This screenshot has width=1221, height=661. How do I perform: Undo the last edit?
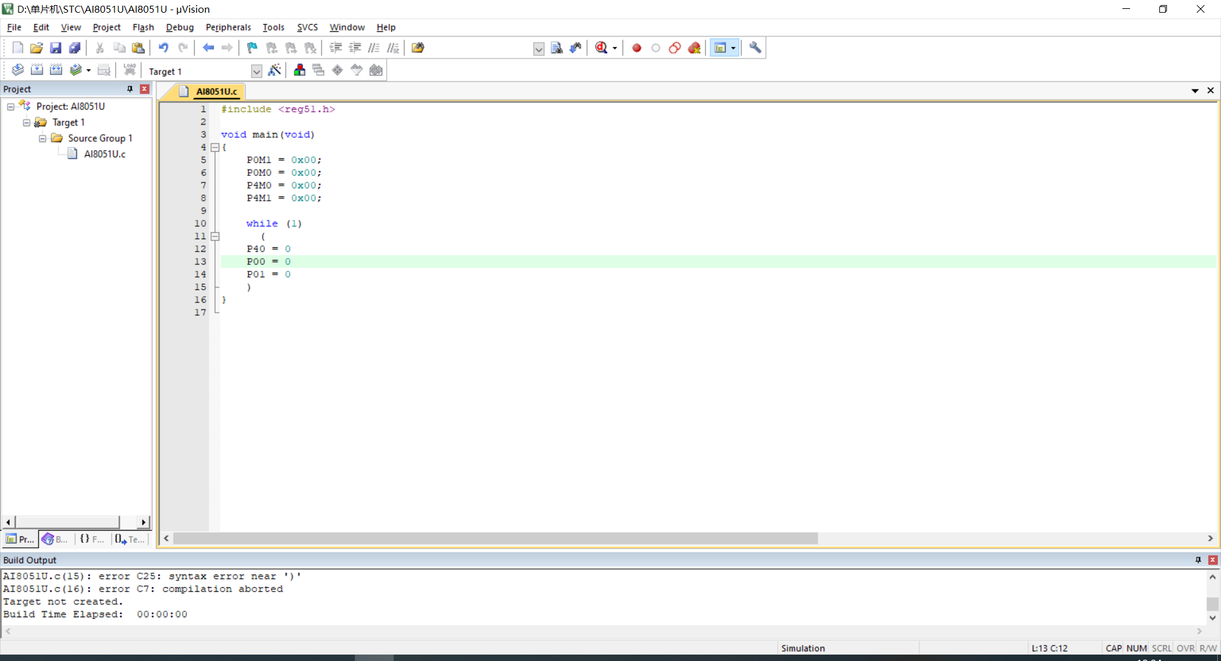pos(163,48)
